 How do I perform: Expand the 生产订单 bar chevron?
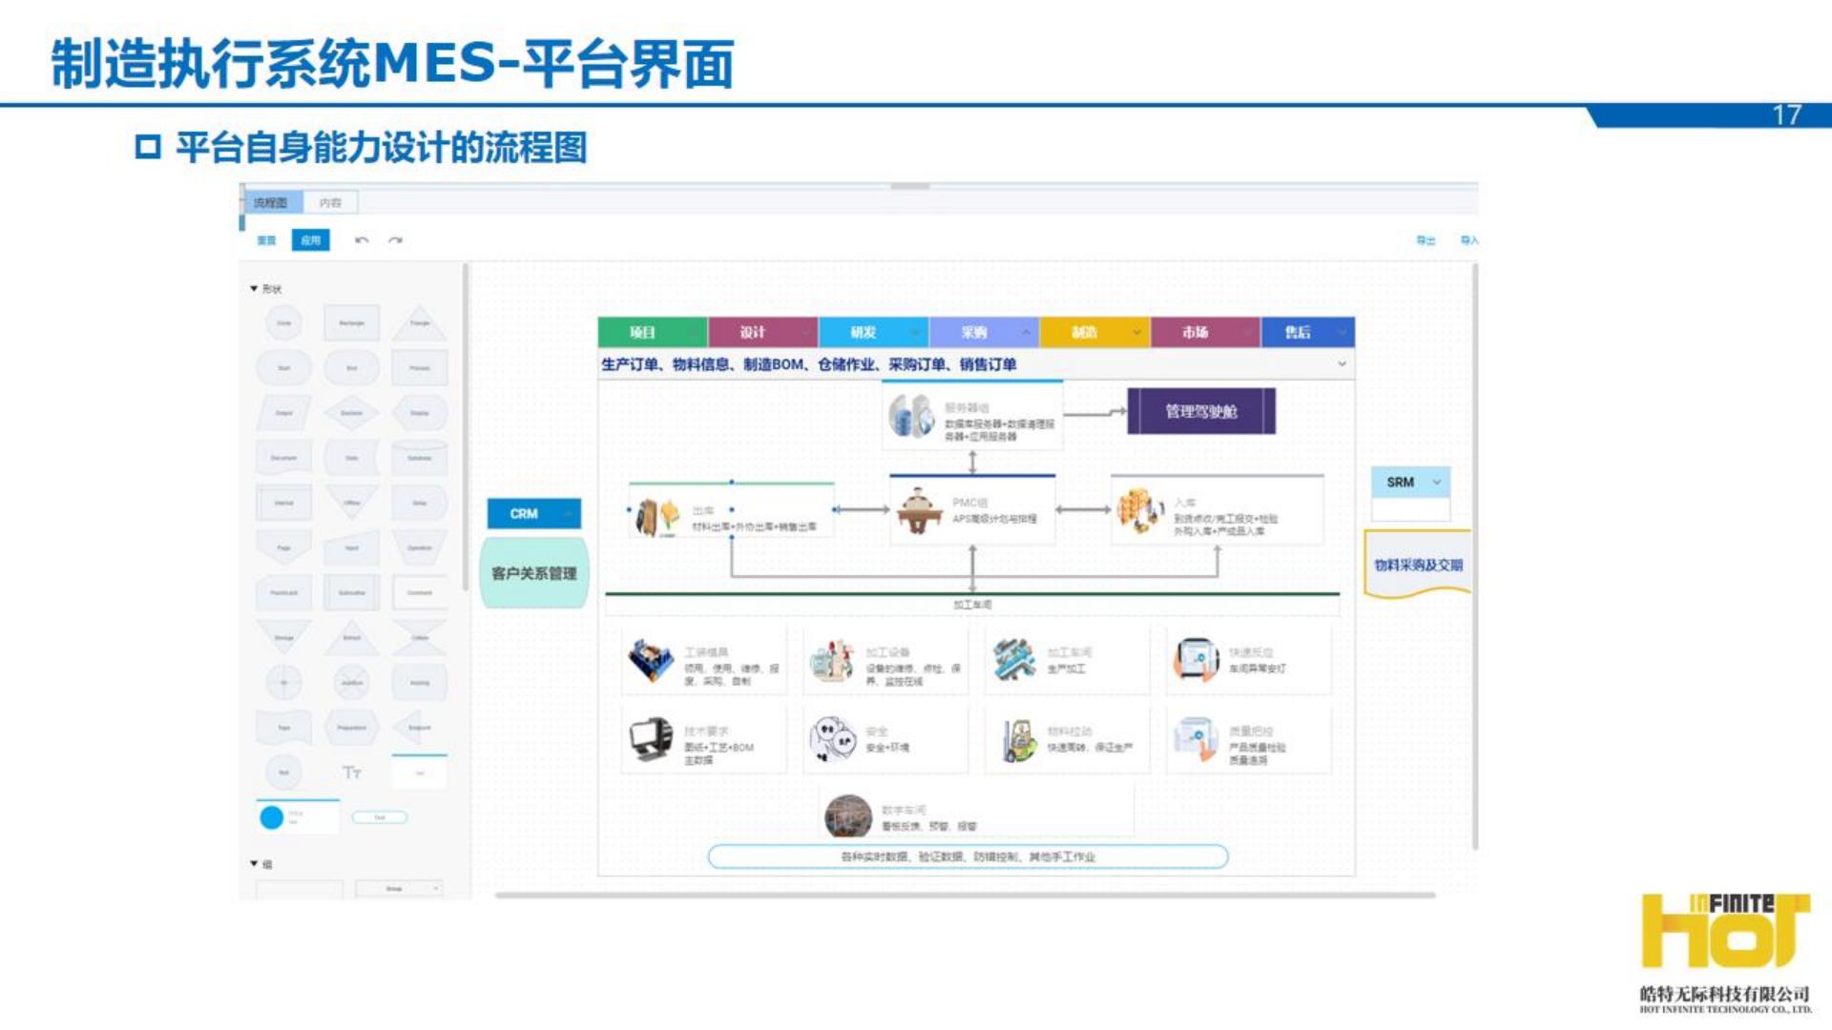point(1342,364)
